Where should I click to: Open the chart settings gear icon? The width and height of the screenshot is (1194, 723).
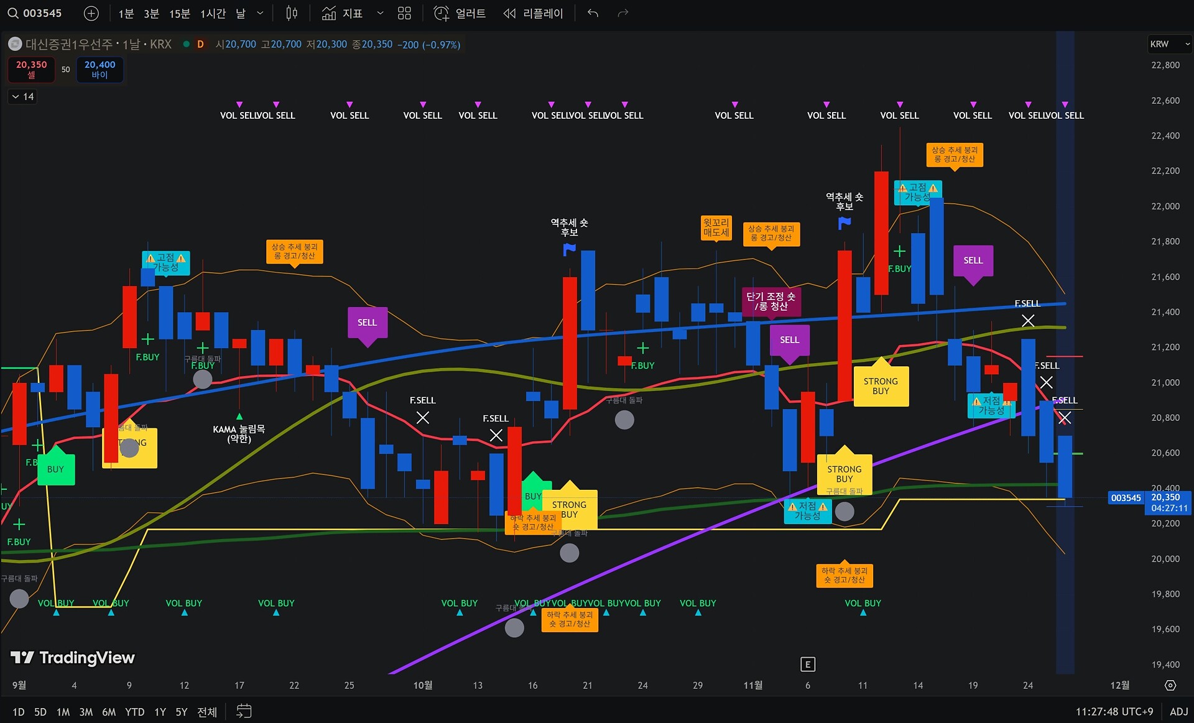tap(1170, 685)
